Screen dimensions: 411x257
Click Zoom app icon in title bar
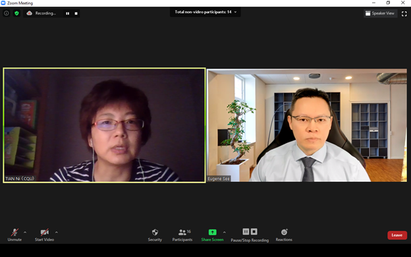coord(3,3)
